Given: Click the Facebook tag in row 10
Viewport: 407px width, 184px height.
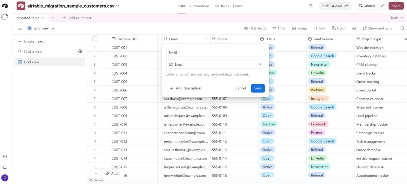Looking at the screenshot, I should click(318, 124).
